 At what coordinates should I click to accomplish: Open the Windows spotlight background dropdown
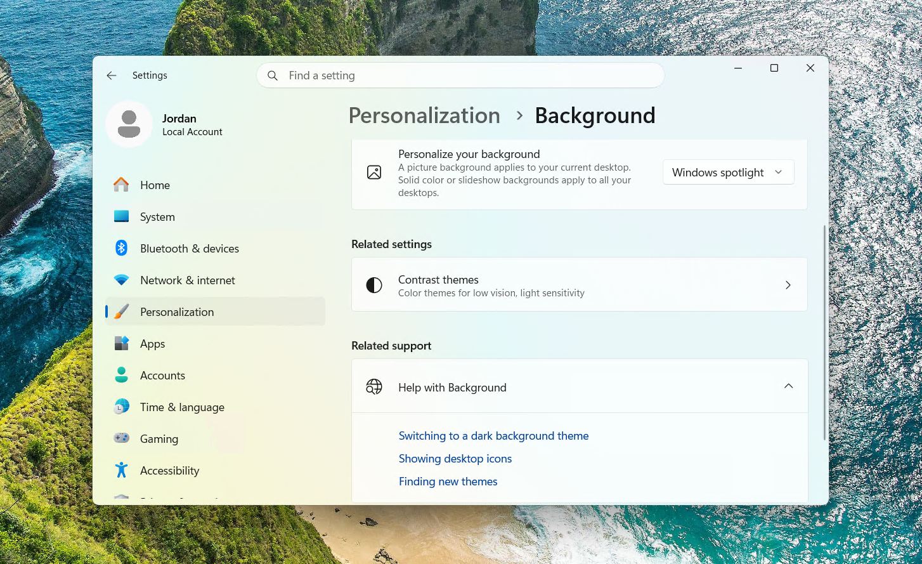pyautogui.click(x=729, y=173)
